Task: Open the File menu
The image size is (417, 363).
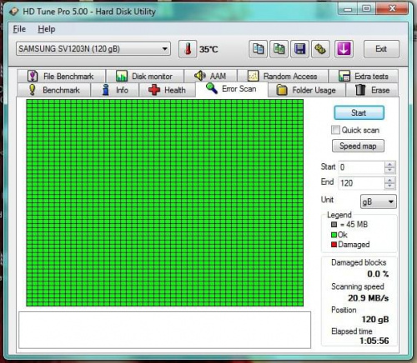Action: click(19, 29)
